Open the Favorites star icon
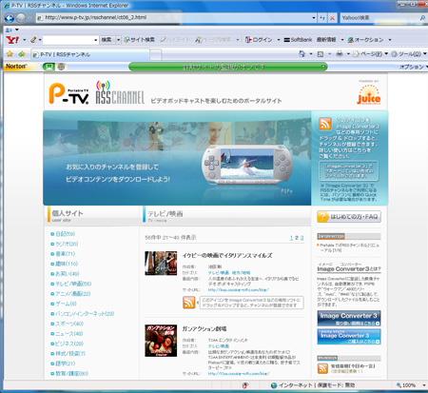 tap(10, 54)
